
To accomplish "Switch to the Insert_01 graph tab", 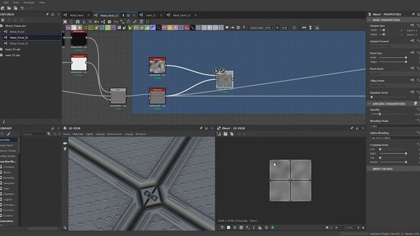I will point(151,15).
